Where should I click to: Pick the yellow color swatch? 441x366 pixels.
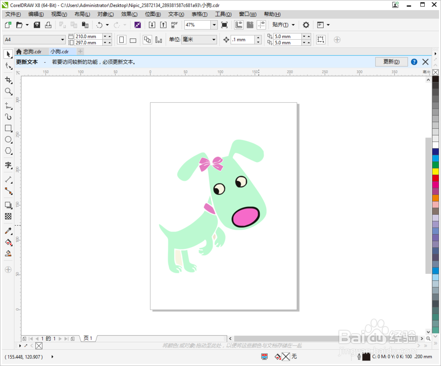pos(435,172)
